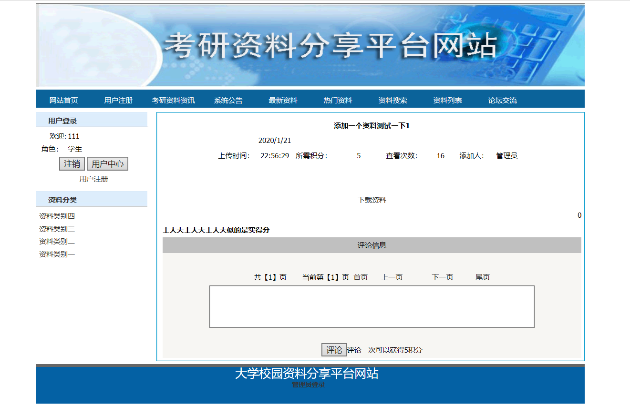This screenshot has width=630, height=406.
Task: Select the 系统公告 menu item
Action: tap(228, 101)
